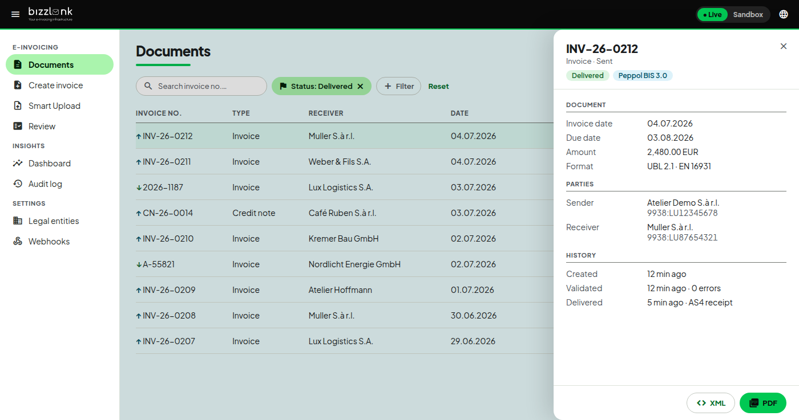Screen dimensions: 799x420
Task: Sort by the Invoice No. column header
Action: click(159, 113)
